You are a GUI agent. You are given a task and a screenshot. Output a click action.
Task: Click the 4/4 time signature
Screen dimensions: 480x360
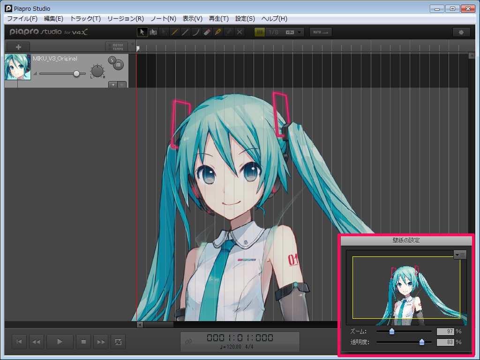click(x=249, y=347)
